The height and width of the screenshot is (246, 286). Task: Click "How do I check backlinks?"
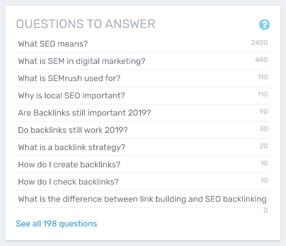pos(68,182)
